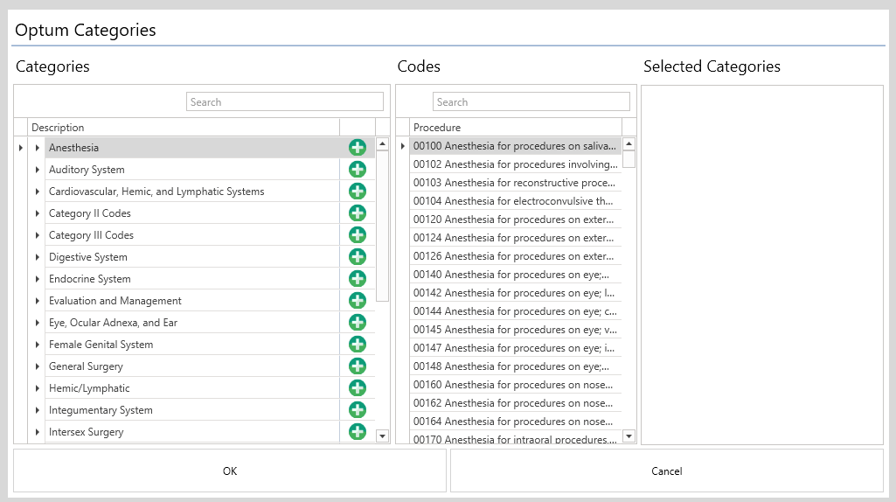Cancel the Optum Categories dialog
896x502 pixels.
tap(667, 471)
